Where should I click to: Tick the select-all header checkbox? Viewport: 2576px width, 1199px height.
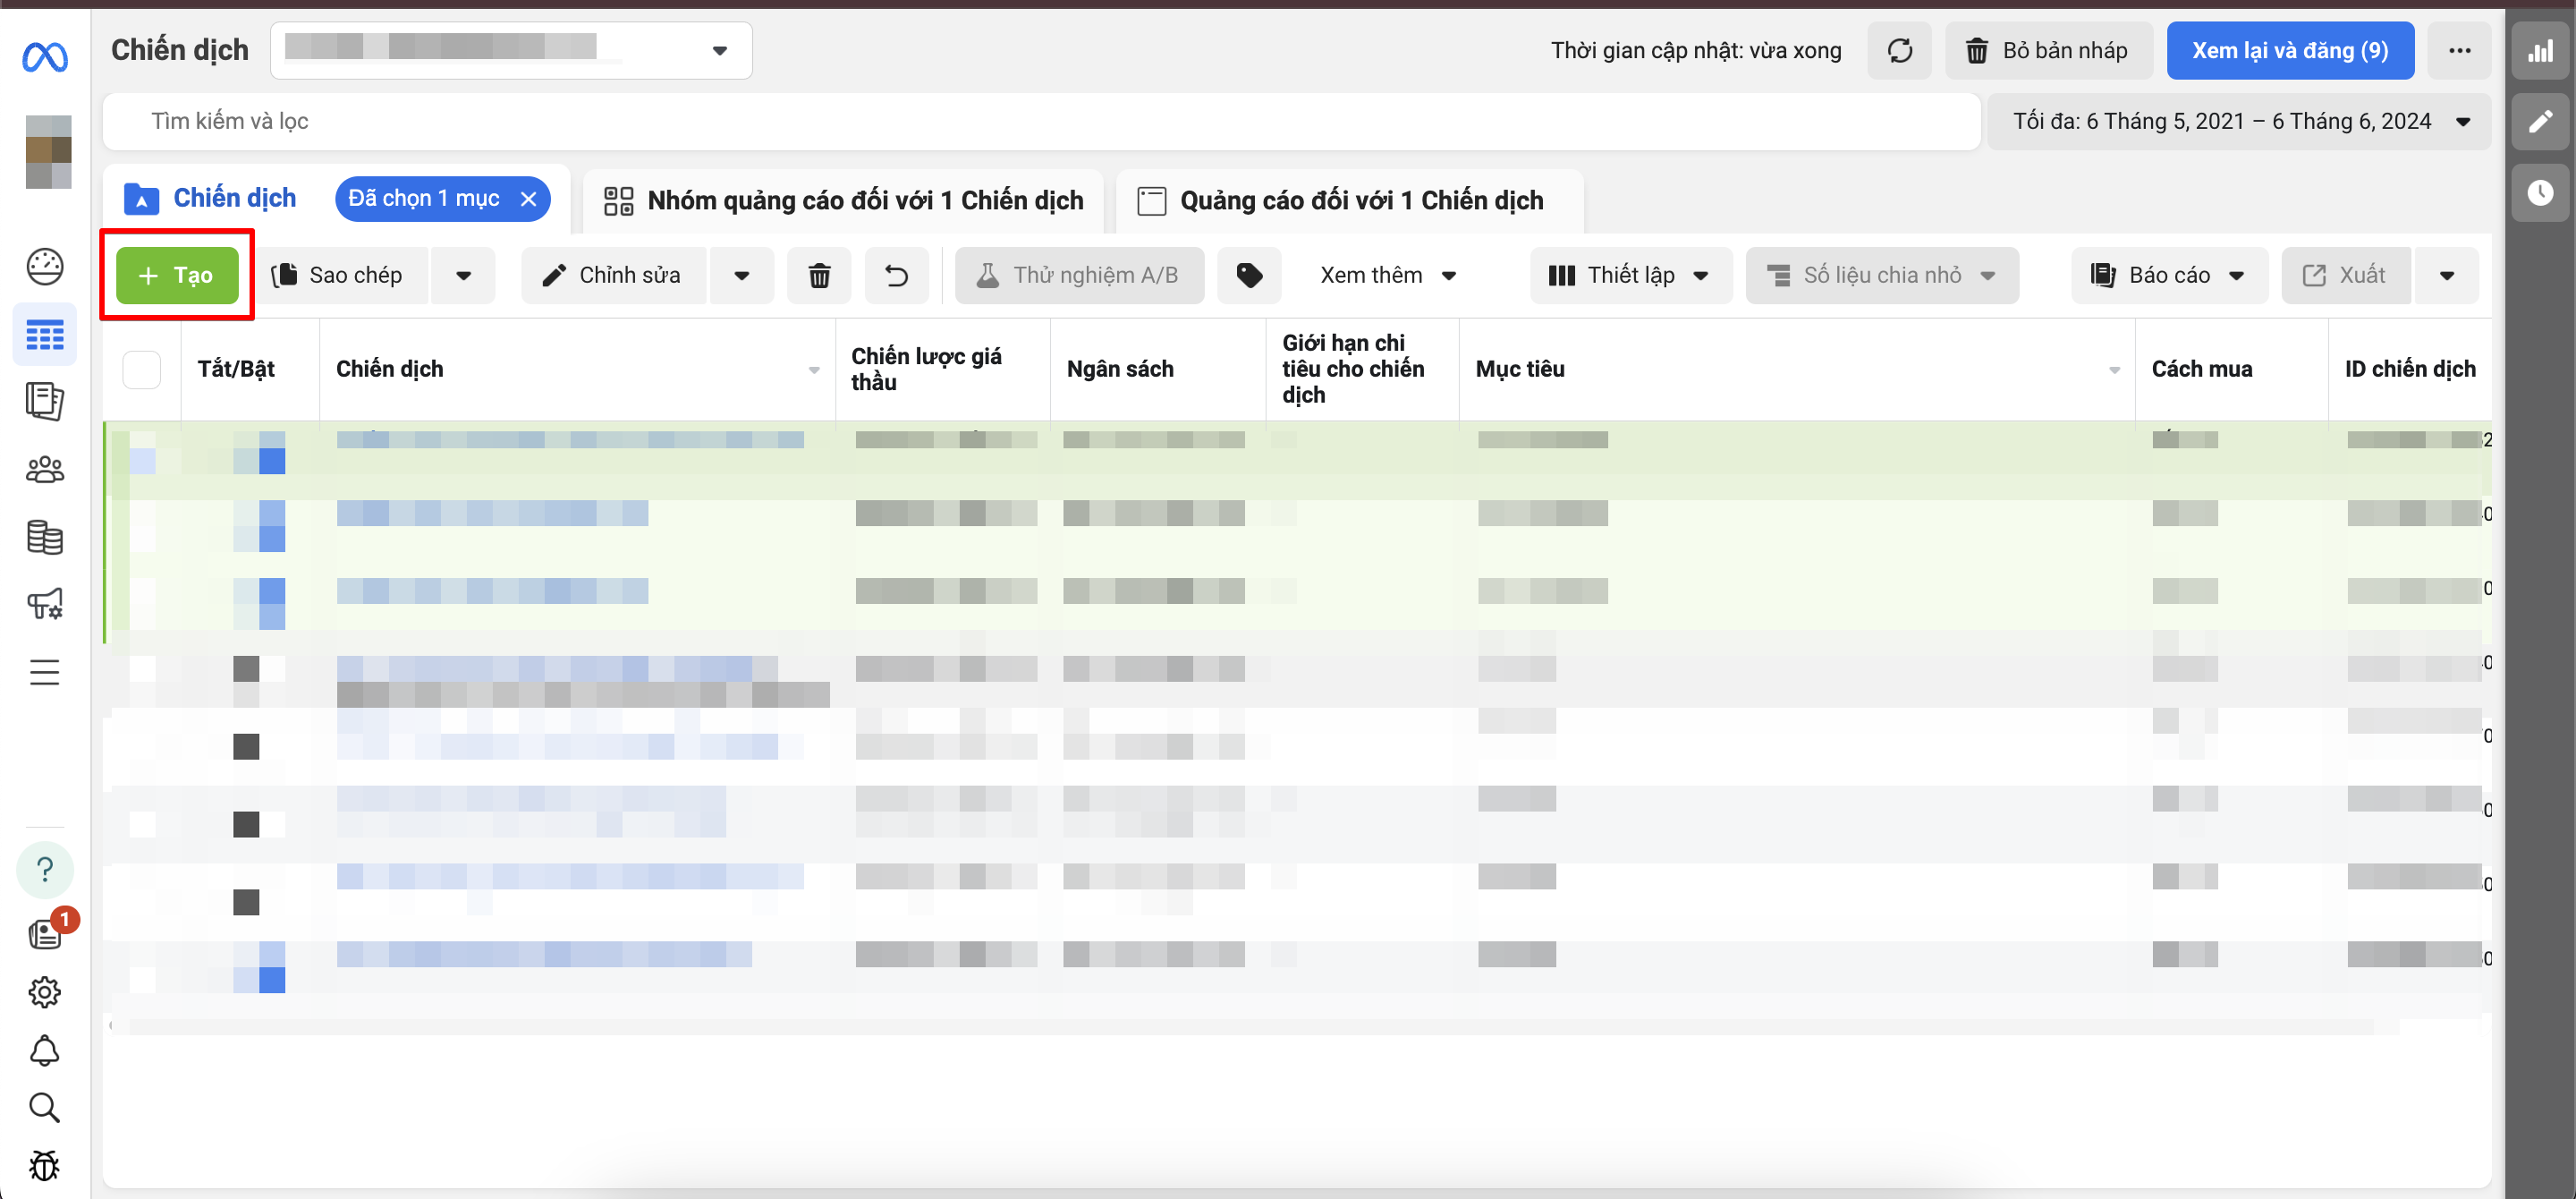(x=141, y=369)
